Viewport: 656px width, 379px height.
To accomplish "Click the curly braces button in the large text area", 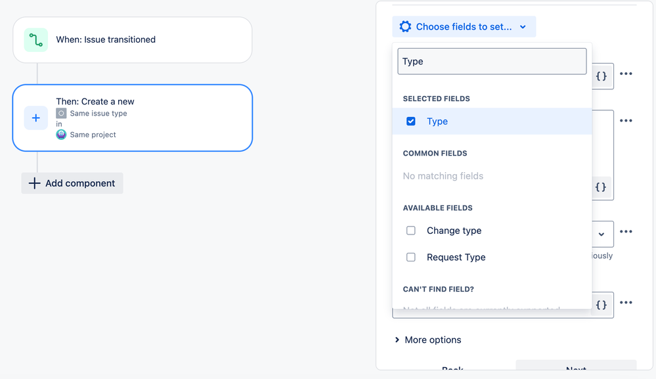I will [601, 187].
